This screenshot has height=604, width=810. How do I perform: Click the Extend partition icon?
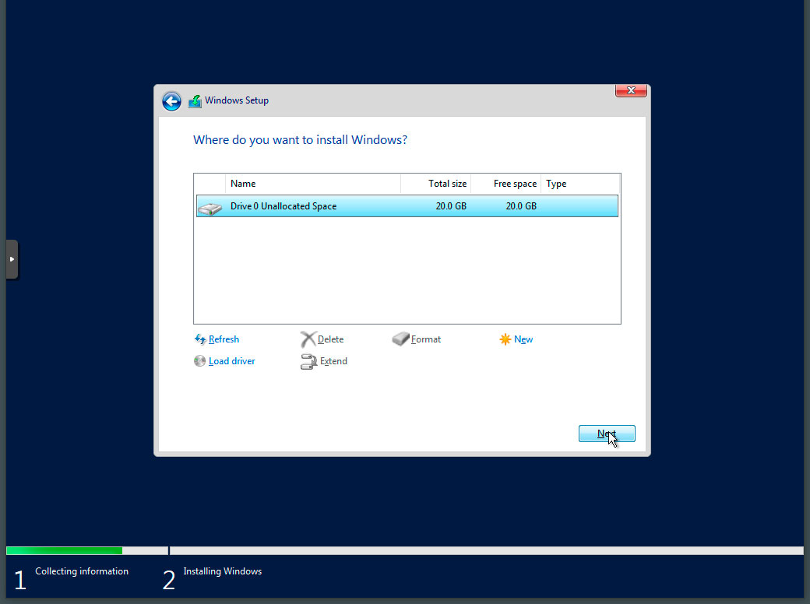pyautogui.click(x=310, y=360)
